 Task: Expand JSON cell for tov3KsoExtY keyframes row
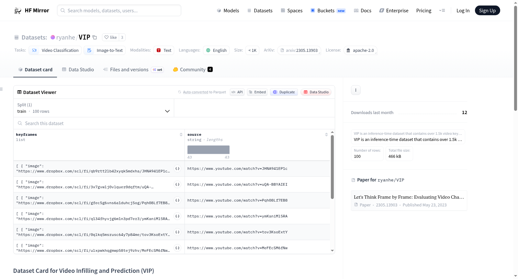click(177, 232)
